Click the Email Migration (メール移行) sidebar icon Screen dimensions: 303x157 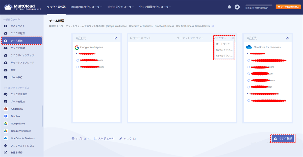(x=6, y=77)
